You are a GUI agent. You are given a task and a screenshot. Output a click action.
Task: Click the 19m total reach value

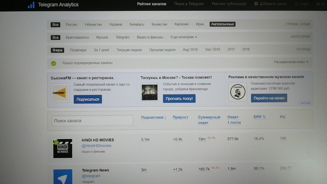[x=202, y=139]
